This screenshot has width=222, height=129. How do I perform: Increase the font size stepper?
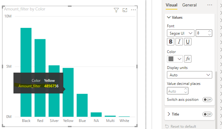(209, 31)
